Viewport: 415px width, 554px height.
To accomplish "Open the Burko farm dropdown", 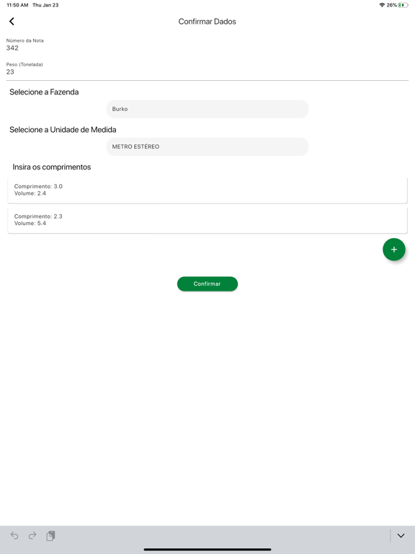I will (207, 109).
